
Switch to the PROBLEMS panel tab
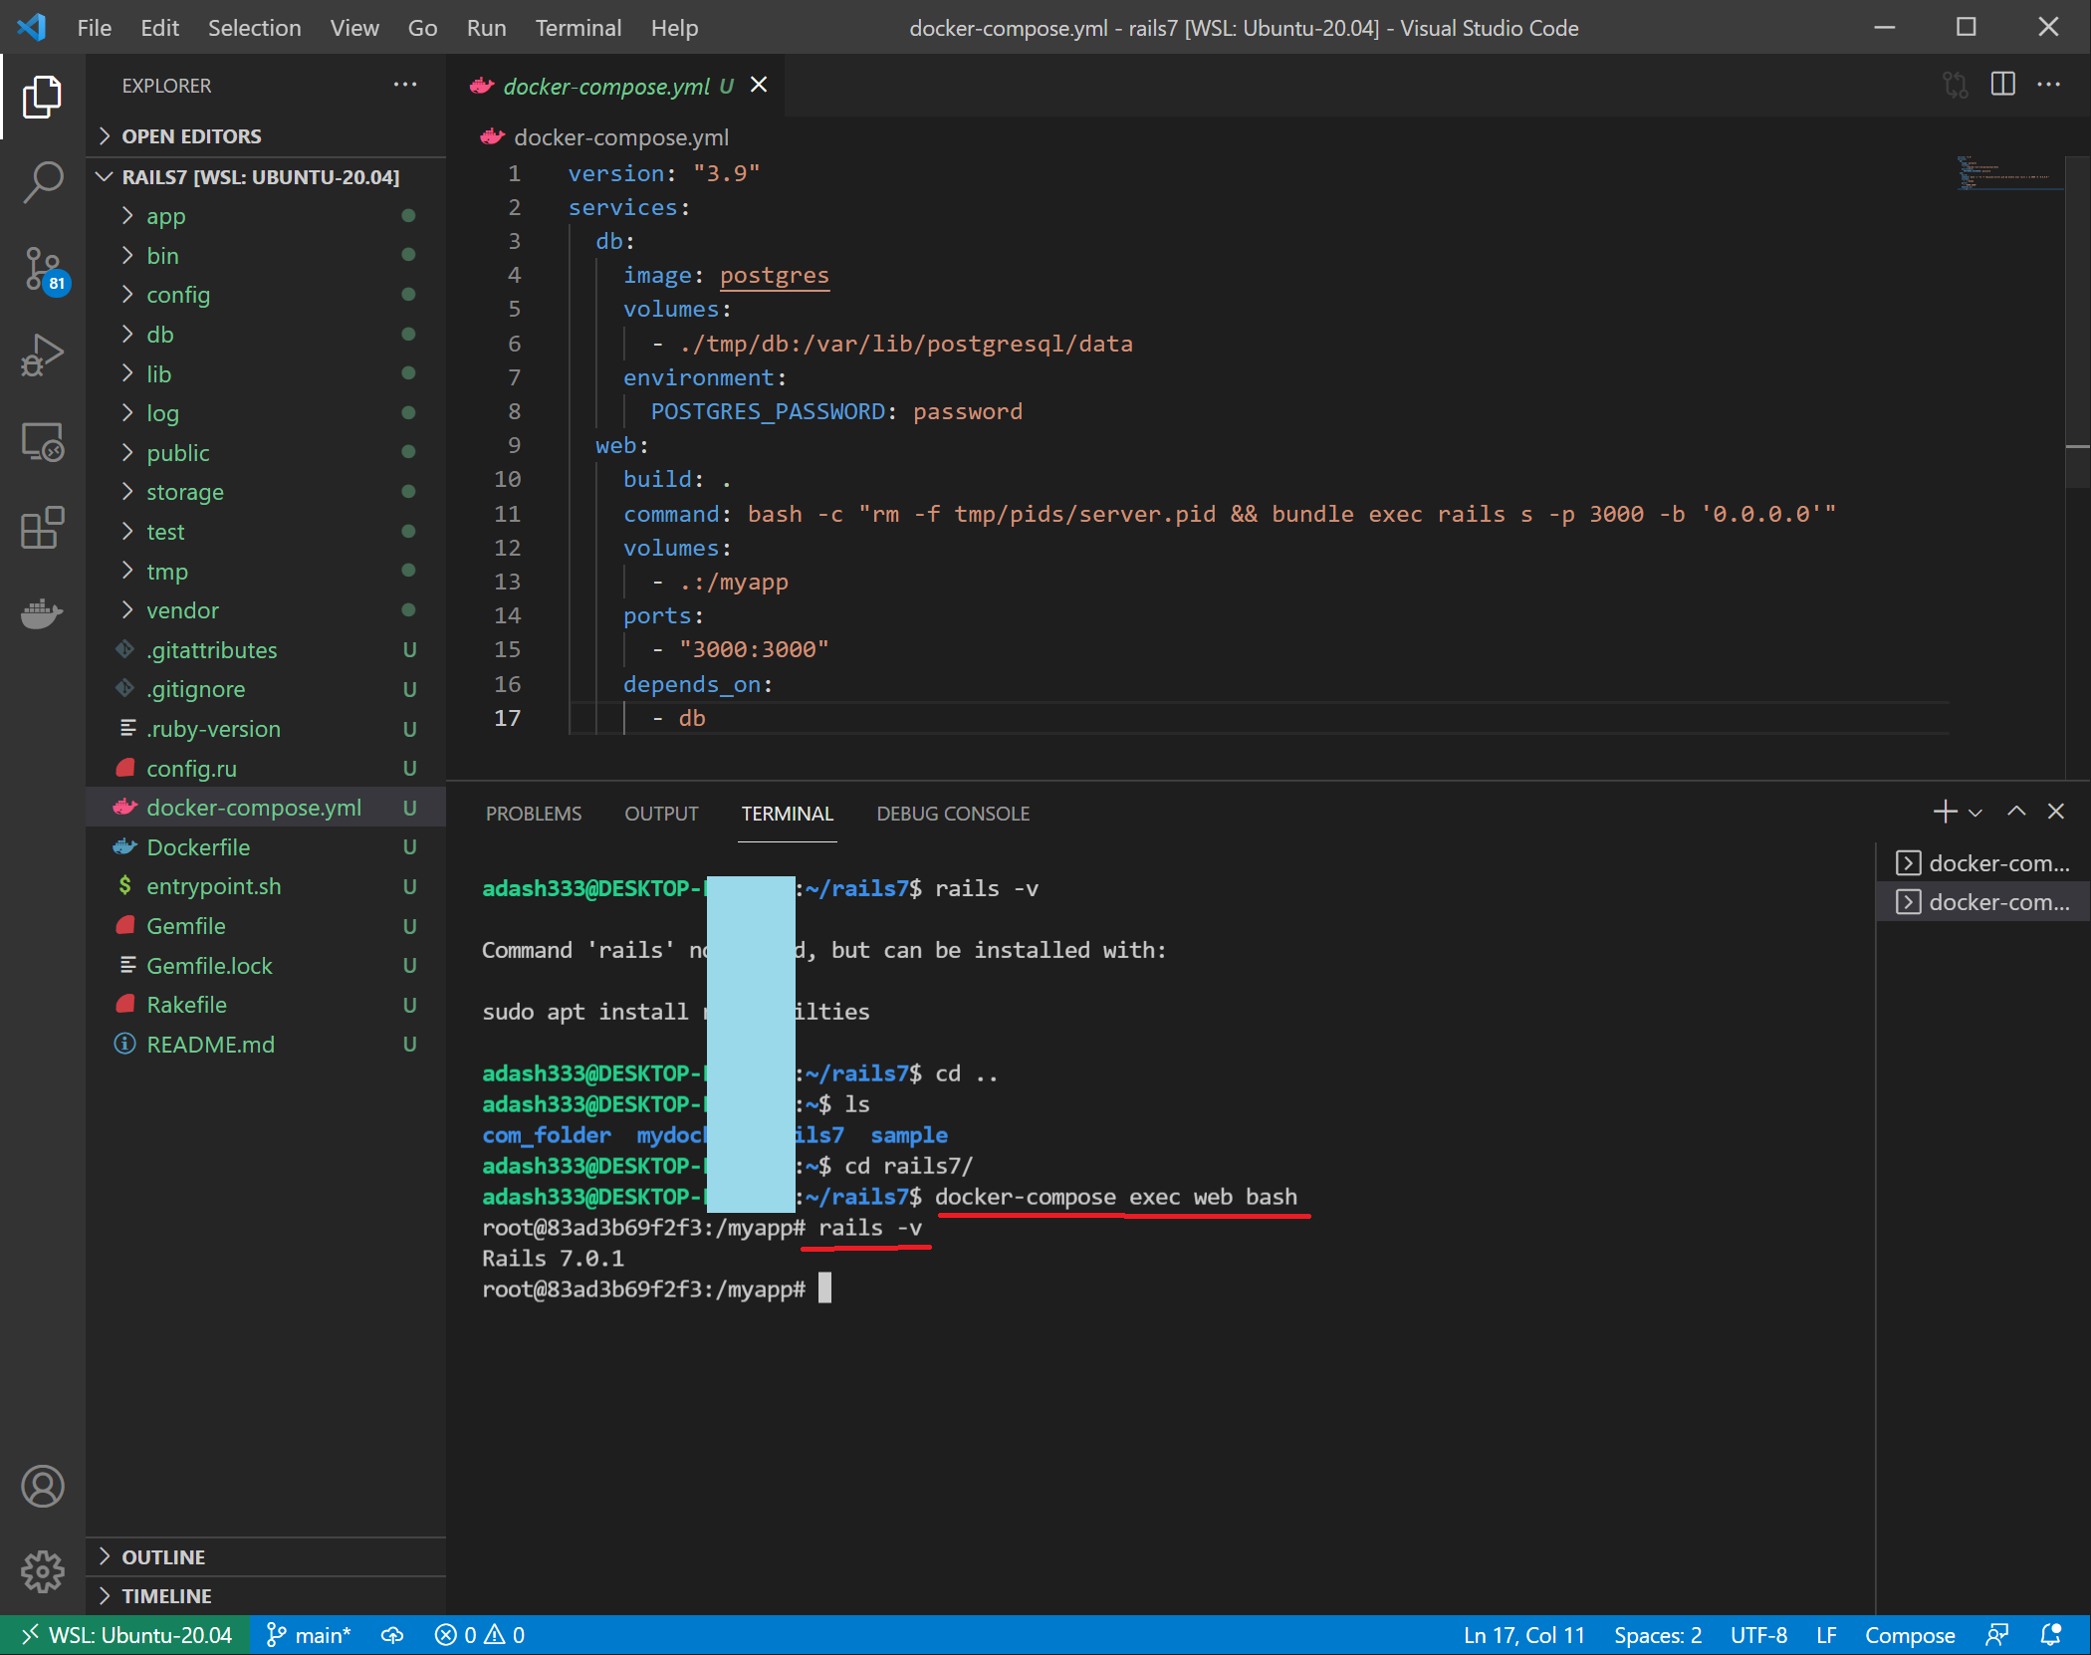pyautogui.click(x=534, y=814)
